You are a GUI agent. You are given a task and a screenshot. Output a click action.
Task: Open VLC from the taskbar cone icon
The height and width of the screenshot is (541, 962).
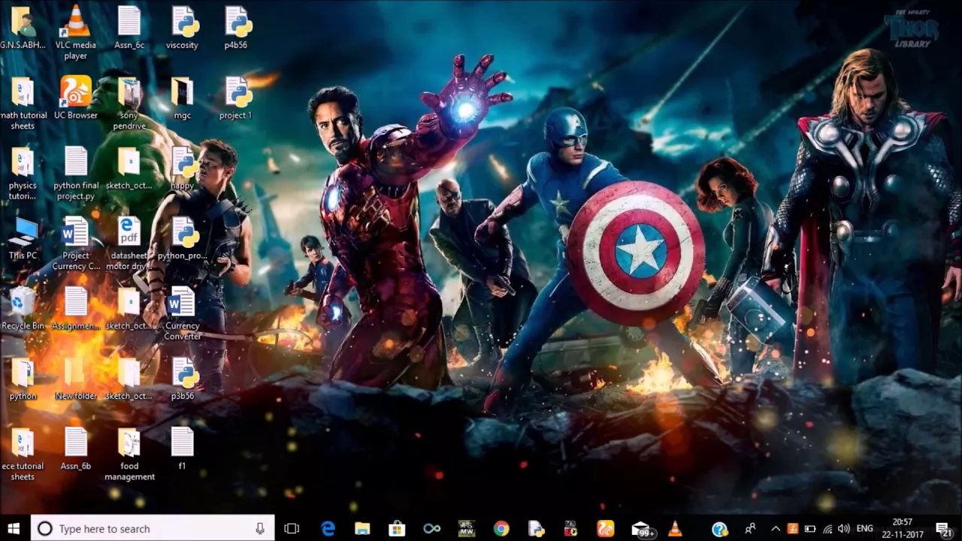pos(675,528)
